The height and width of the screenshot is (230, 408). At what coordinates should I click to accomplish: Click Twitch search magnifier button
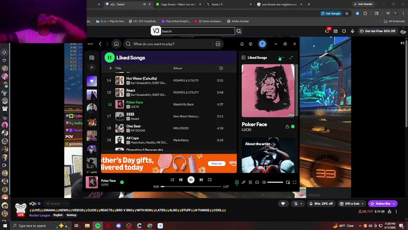point(239,31)
